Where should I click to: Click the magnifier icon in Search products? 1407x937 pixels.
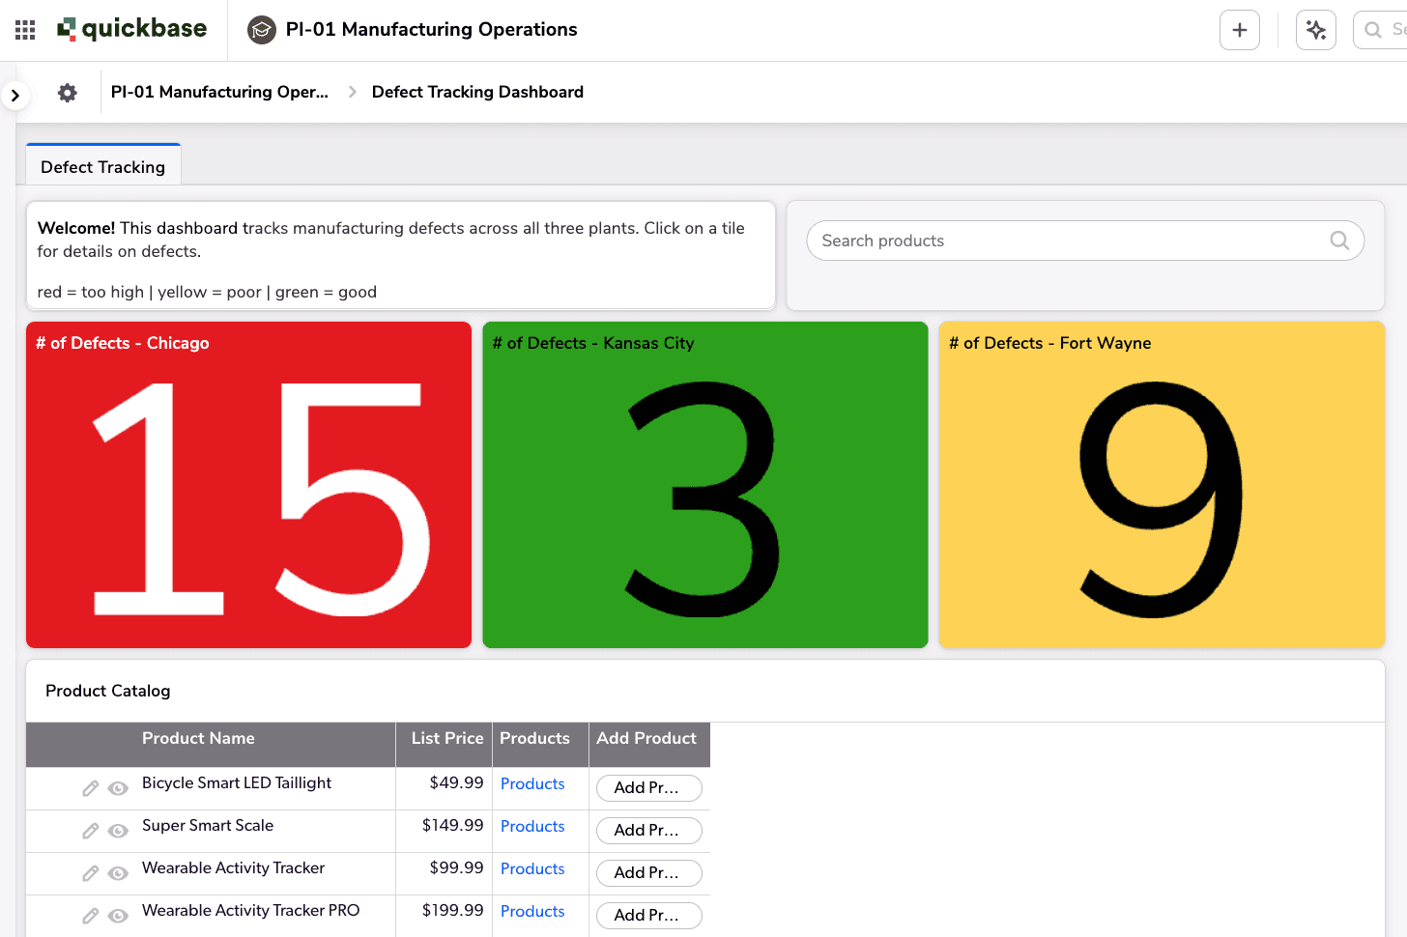coord(1339,241)
